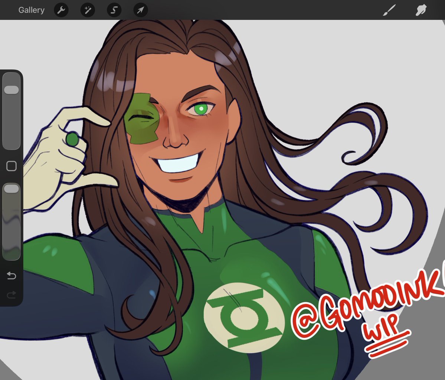Screen dimensions: 445x380
Task: Open the Gallery
Action: click(31, 10)
